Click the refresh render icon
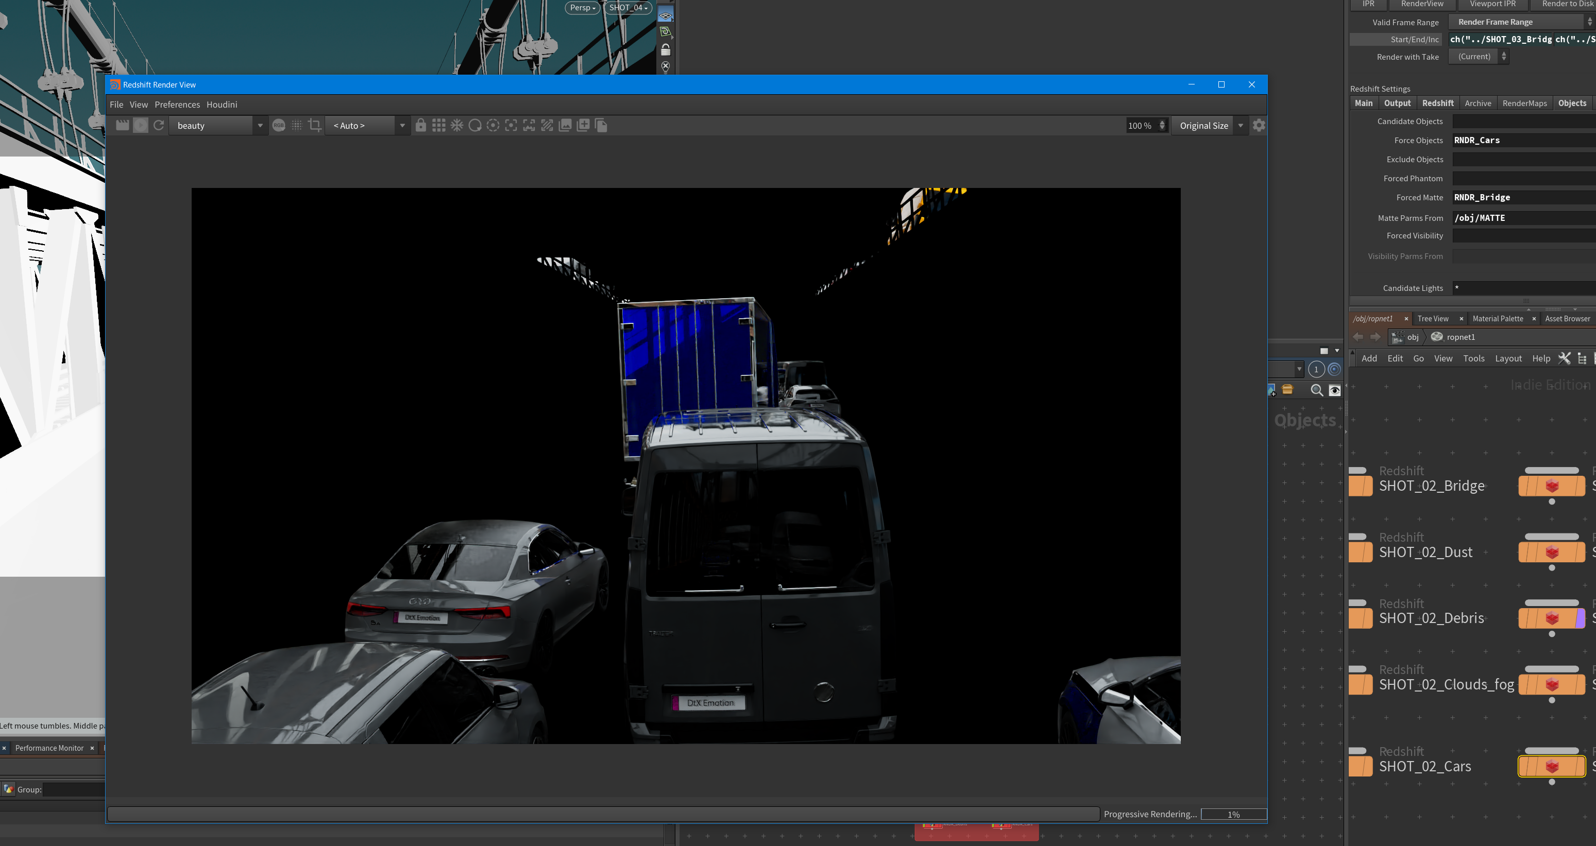This screenshot has width=1596, height=846. (159, 125)
